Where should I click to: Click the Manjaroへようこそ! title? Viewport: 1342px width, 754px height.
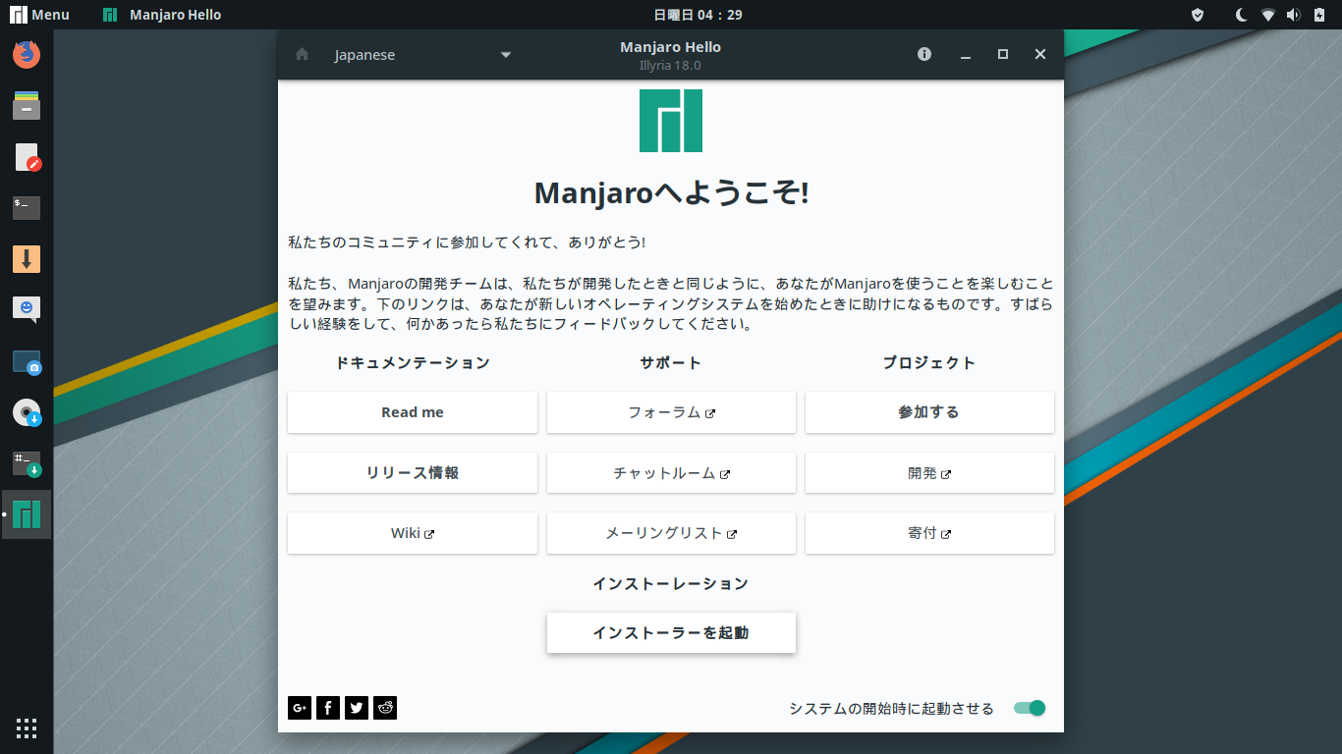tap(671, 192)
